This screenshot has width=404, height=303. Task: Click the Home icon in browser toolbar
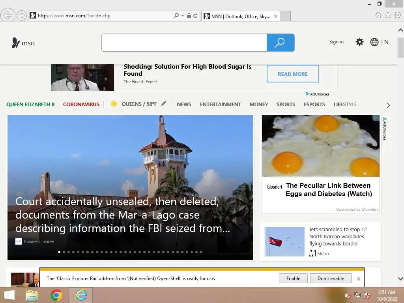coord(378,15)
